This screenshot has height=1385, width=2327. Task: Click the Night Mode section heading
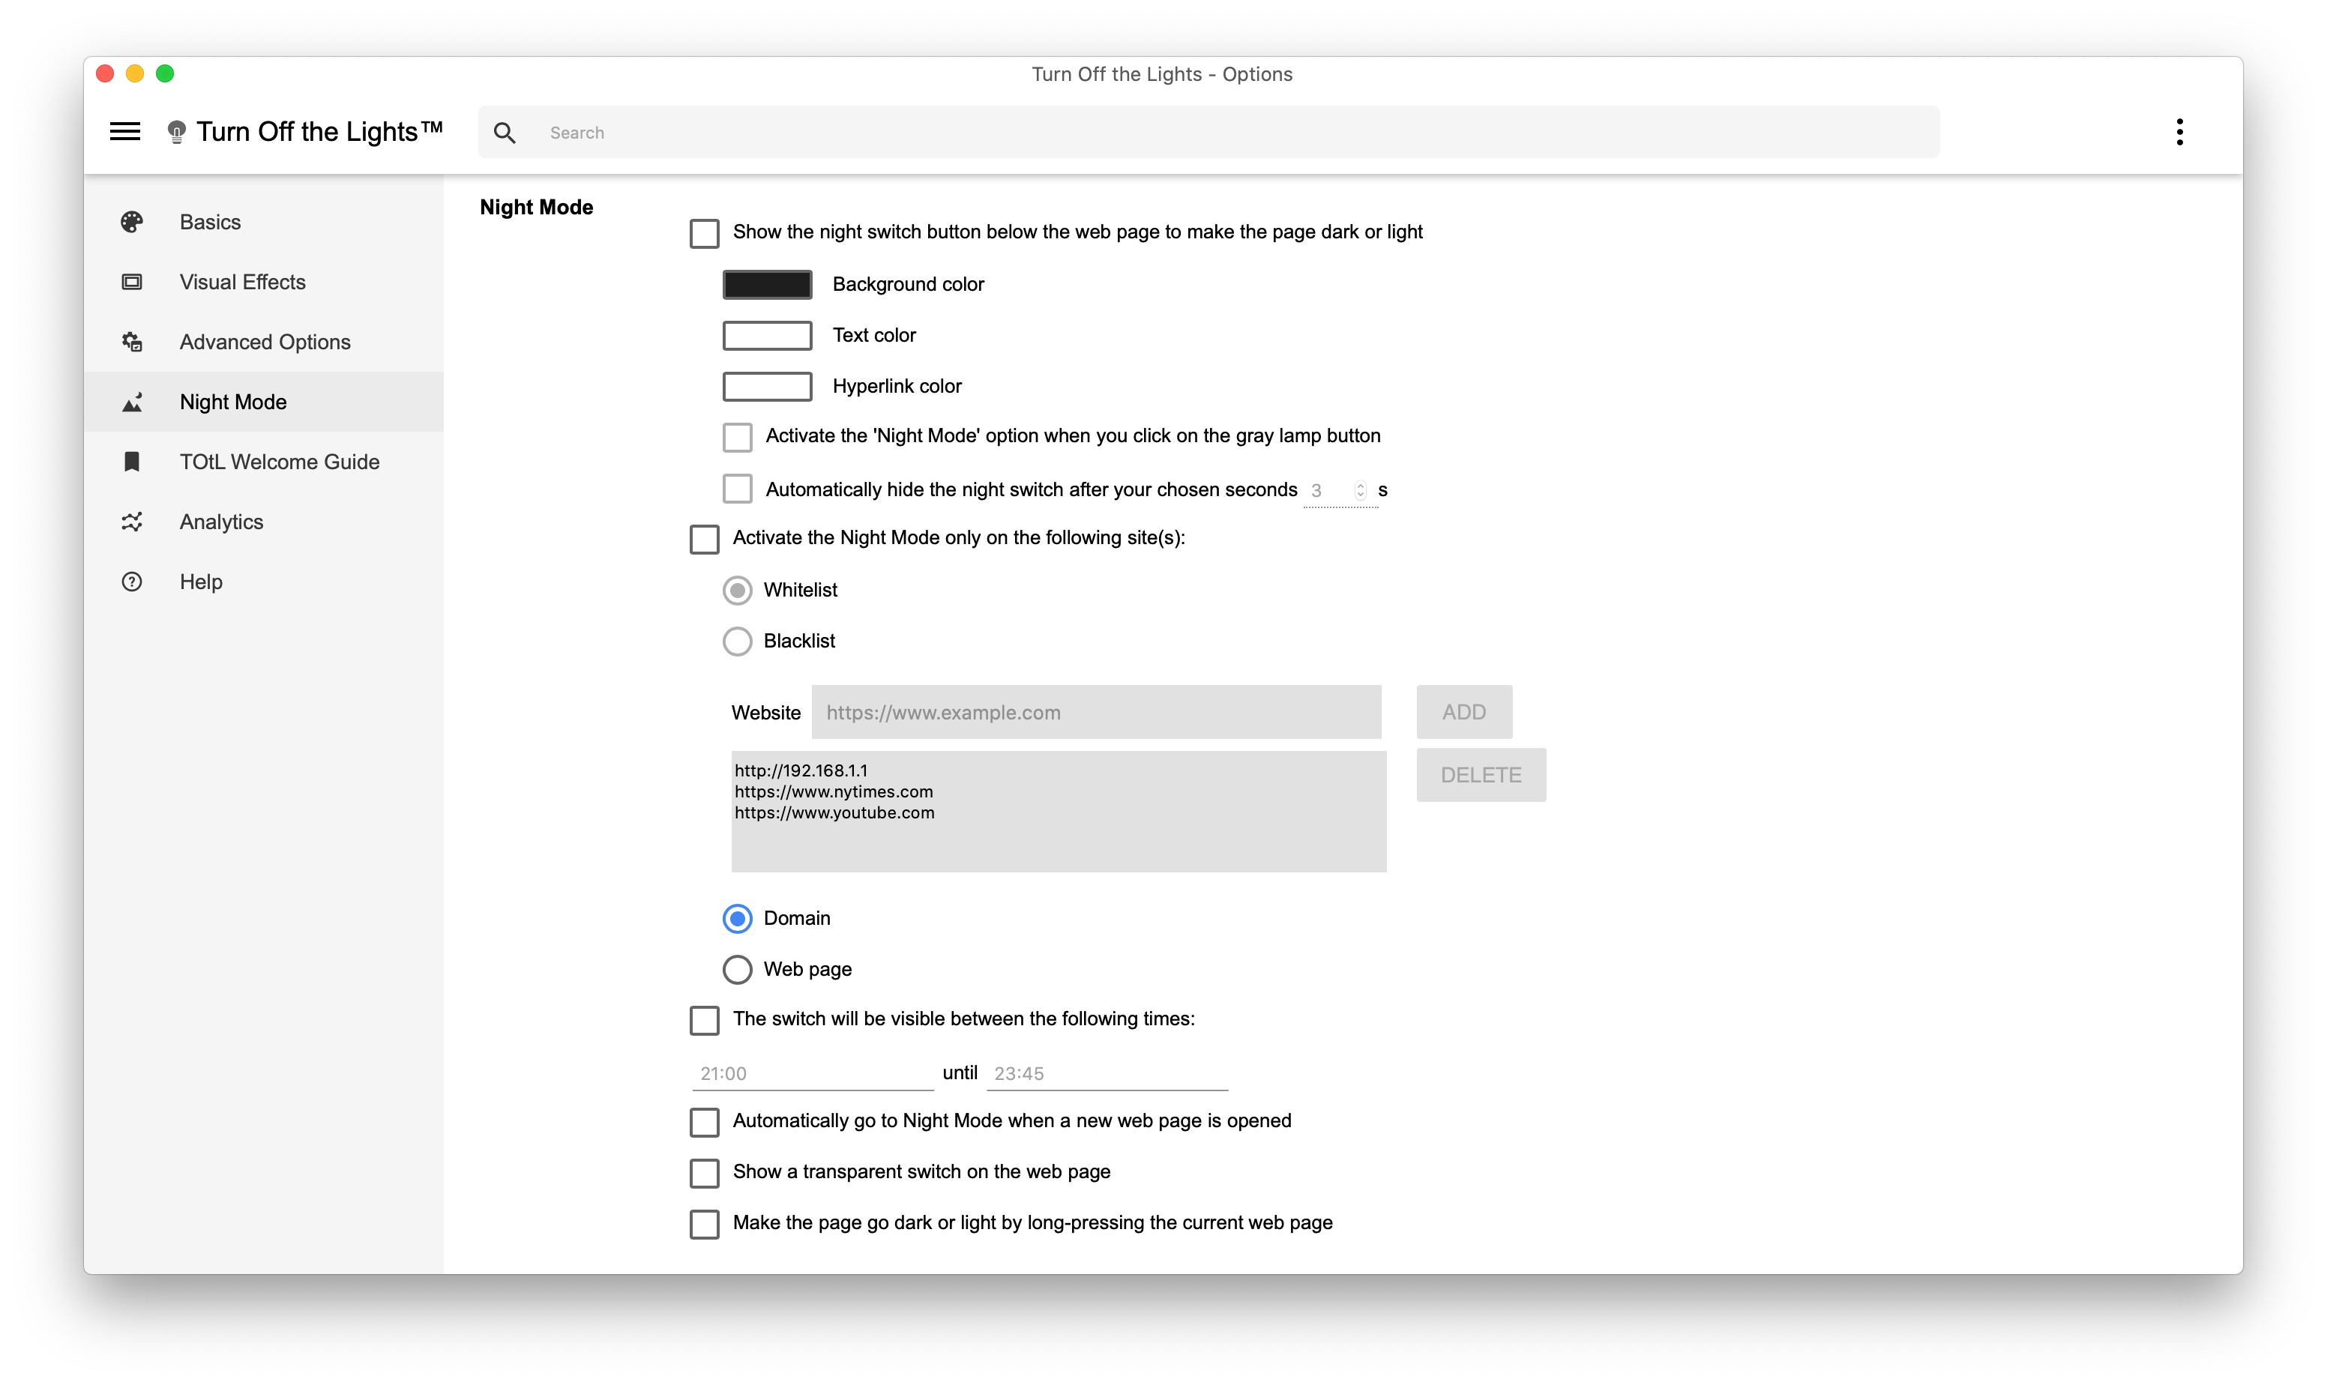[x=536, y=207]
